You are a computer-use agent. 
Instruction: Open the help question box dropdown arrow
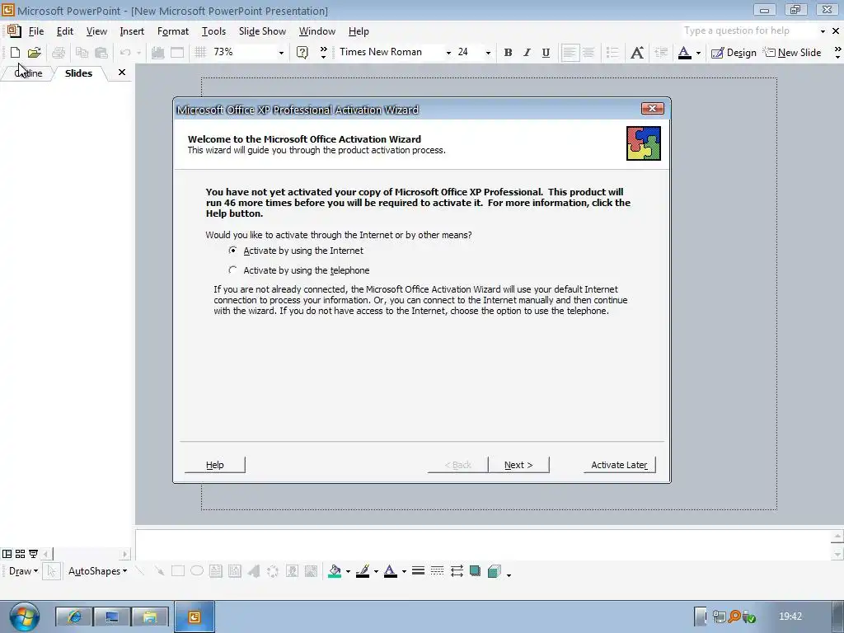point(823,31)
